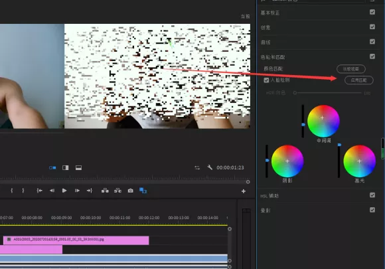
Task: Expand the 创意 section
Action: click(x=265, y=27)
